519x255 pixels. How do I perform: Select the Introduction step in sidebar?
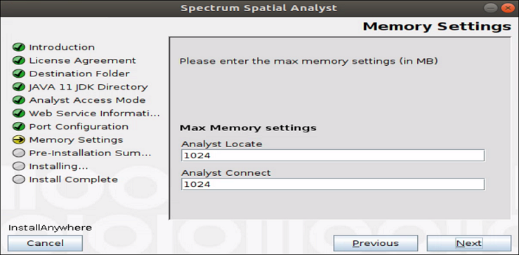(62, 47)
